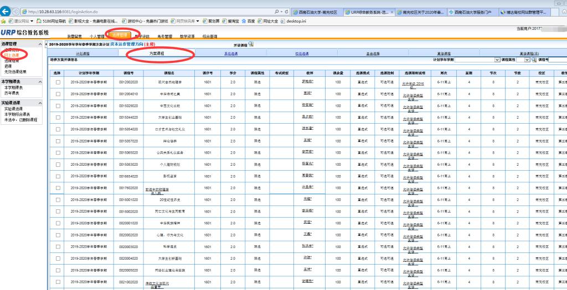
Task: Collapse the 本学期课表 sidebar section
Action: point(39,81)
